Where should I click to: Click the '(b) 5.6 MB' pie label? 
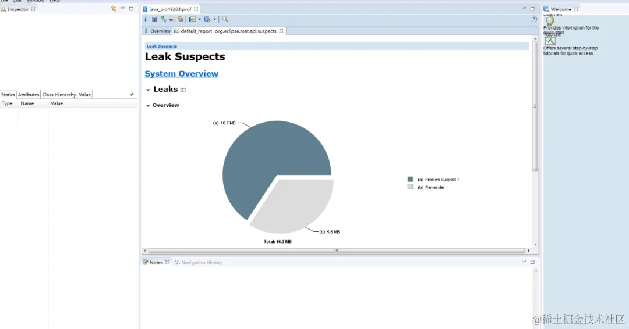coord(329,232)
